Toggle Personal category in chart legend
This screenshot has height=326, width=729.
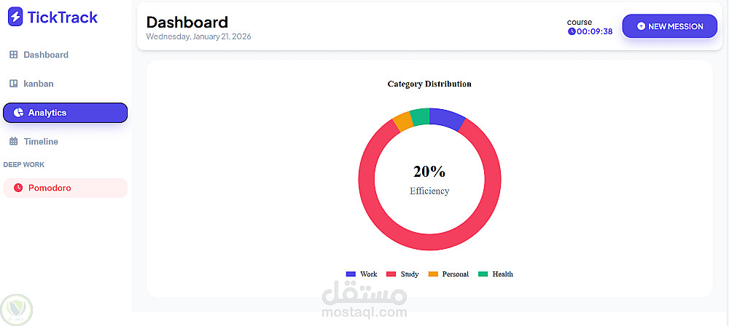(x=448, y=274)
